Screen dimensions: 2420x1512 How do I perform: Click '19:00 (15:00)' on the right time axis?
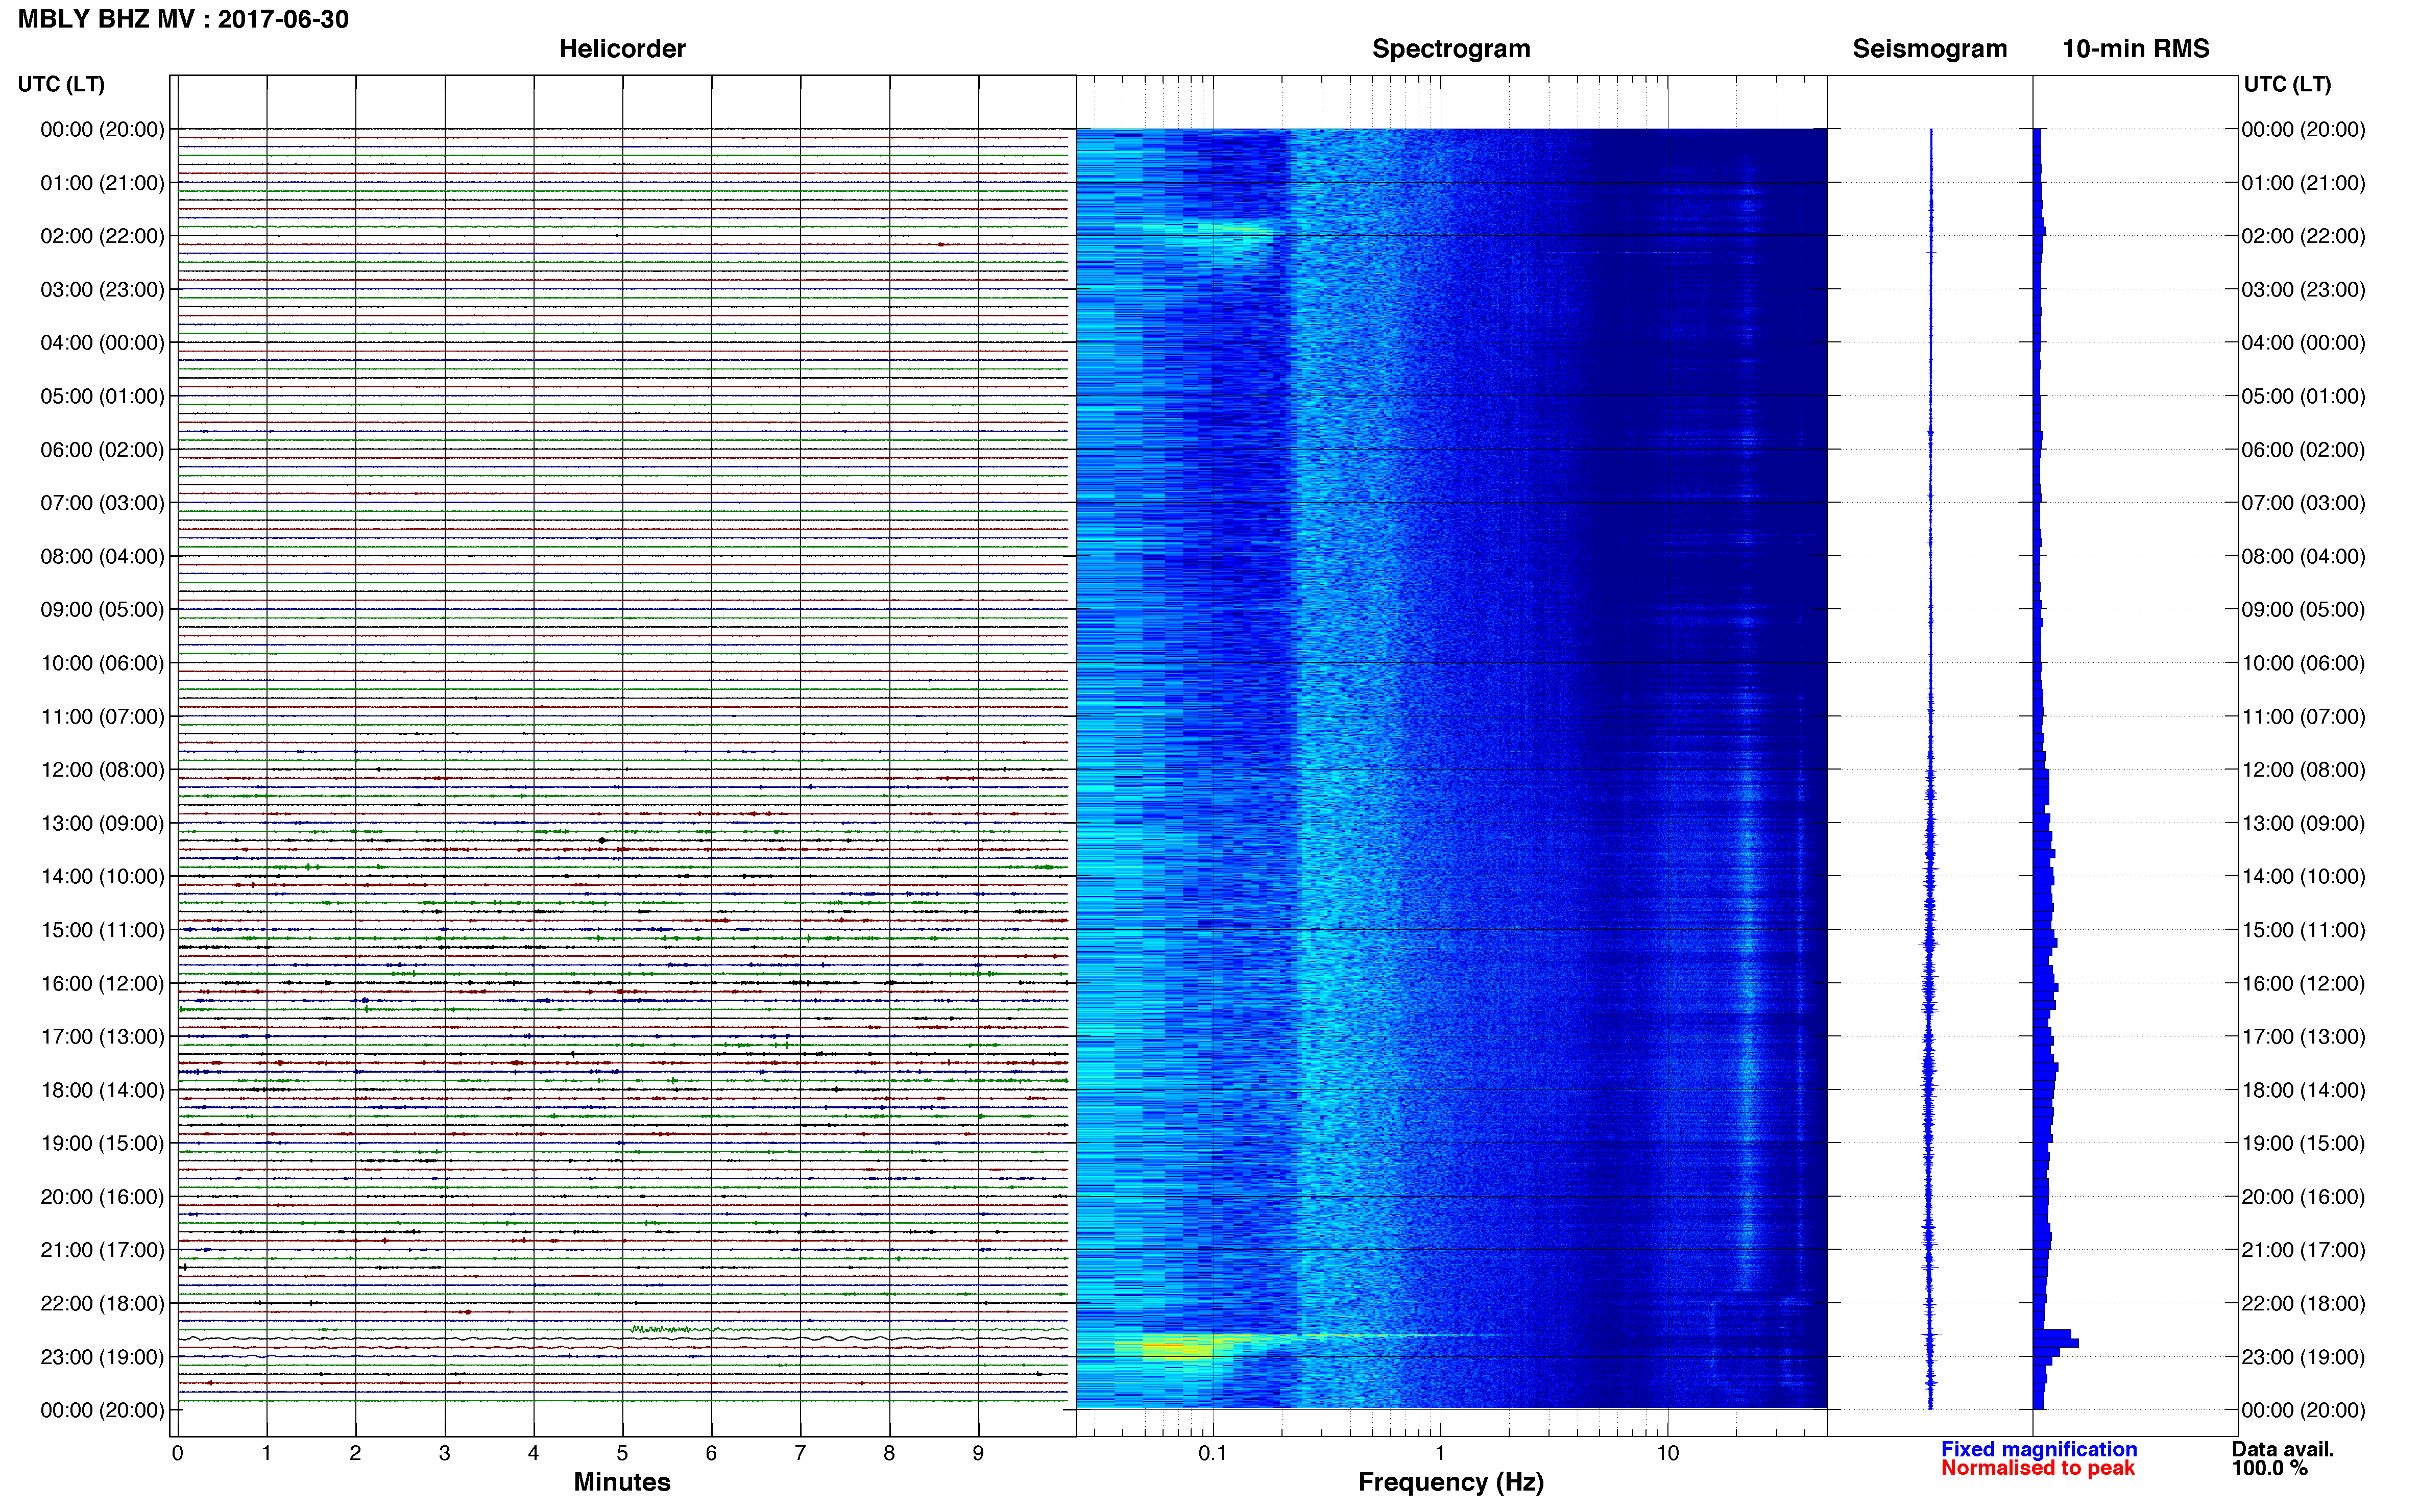click(2303, 1143)
